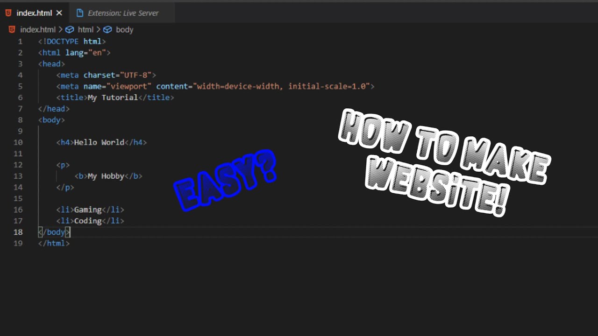Click the file icon on Live Server tab
598x336 pixels.
(x=80, y=13)
